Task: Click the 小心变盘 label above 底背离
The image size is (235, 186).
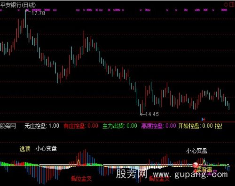Action: pos(197,151)
